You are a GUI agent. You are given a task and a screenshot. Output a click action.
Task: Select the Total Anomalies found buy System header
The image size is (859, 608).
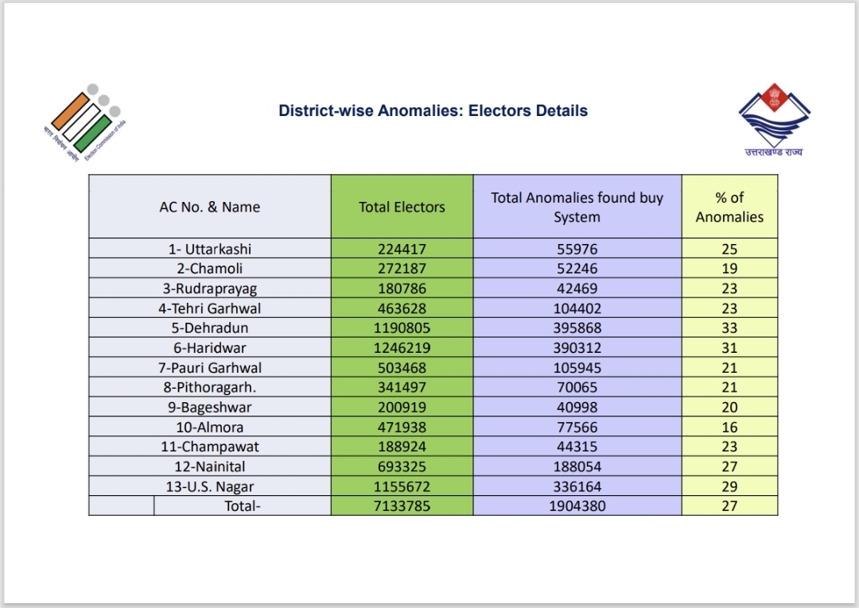(x=577, y=207)
